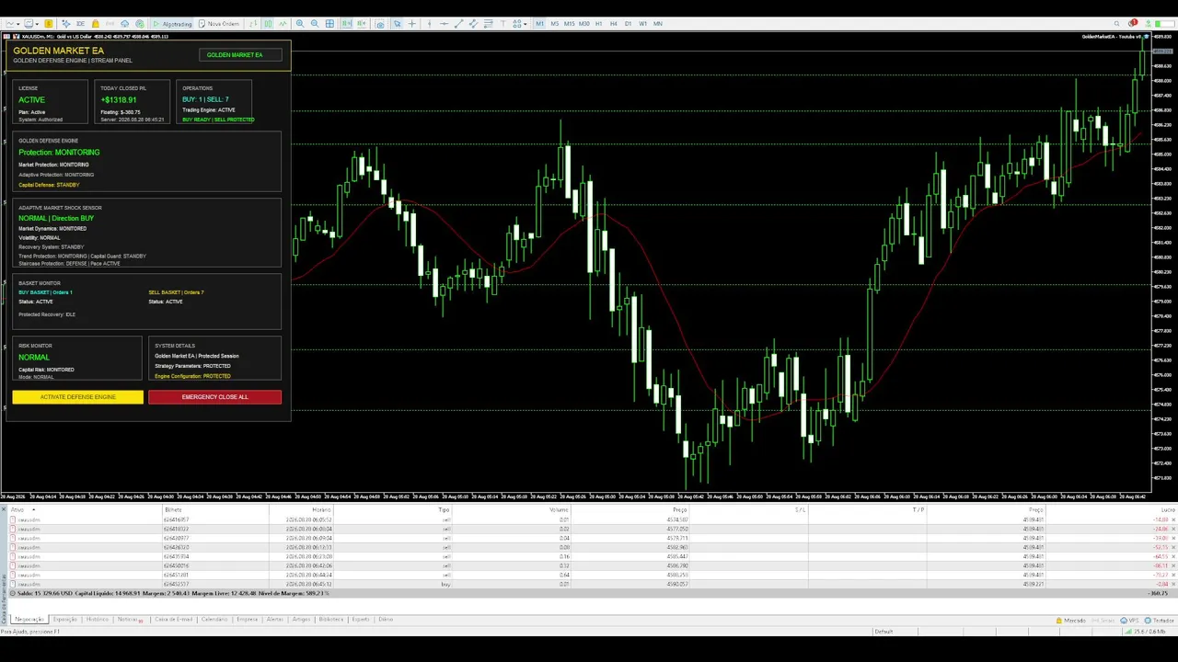1178x662 pixels.
Task: Take a chart screenshot with camera icon
Action: coord(380,24)
